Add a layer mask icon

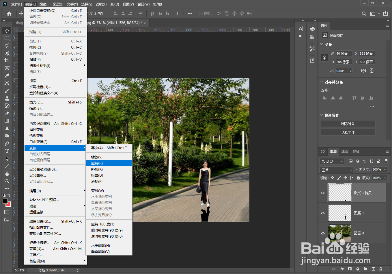point(350,269)
